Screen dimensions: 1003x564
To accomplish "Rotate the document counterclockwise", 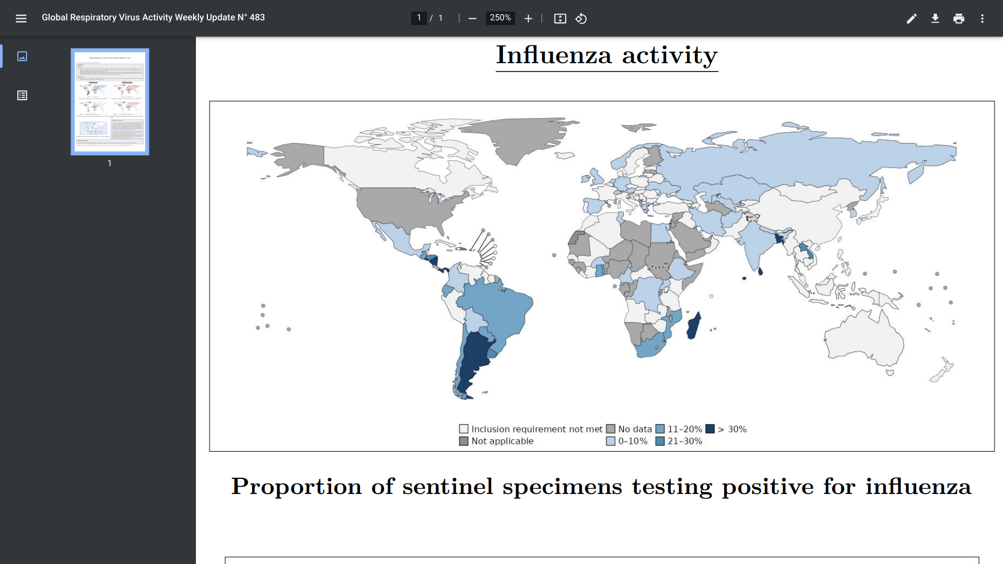I will (581, 18).
